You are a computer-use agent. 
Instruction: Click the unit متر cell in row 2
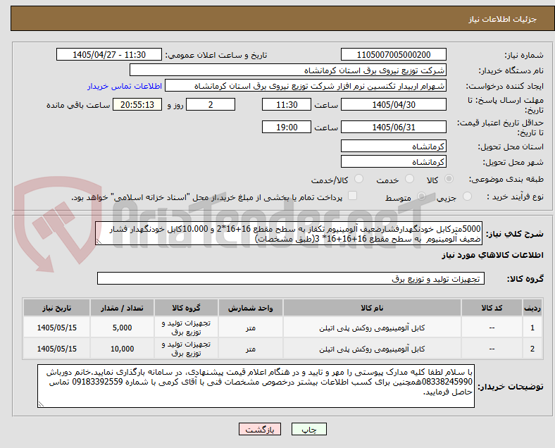click(250, 349)
